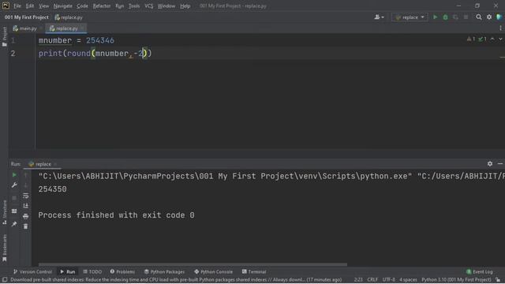
Task: Hide the Run tool window with the minus icon
Action: click(500, 163)
